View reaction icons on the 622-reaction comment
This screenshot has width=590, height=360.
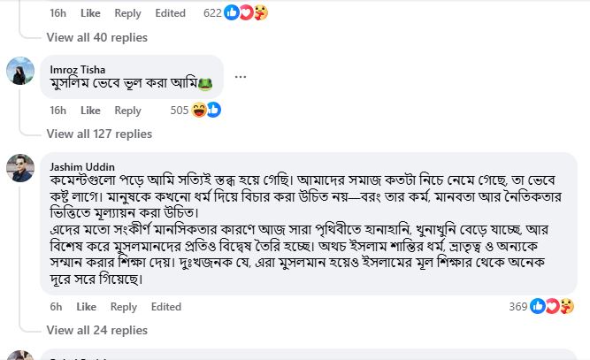coord(247,12)
